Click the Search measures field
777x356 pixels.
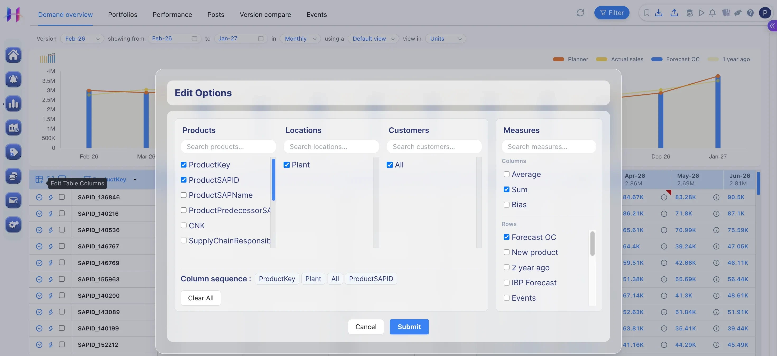coord(549,147)
